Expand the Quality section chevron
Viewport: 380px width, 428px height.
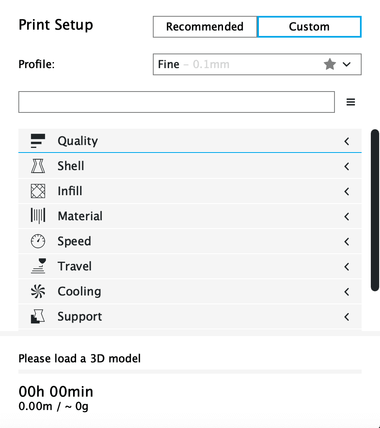(347, 141)
